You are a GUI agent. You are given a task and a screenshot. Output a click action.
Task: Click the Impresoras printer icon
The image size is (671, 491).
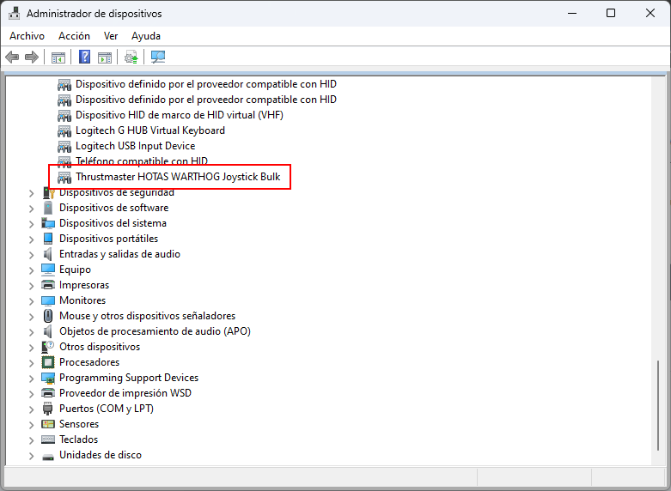(48, 285)
